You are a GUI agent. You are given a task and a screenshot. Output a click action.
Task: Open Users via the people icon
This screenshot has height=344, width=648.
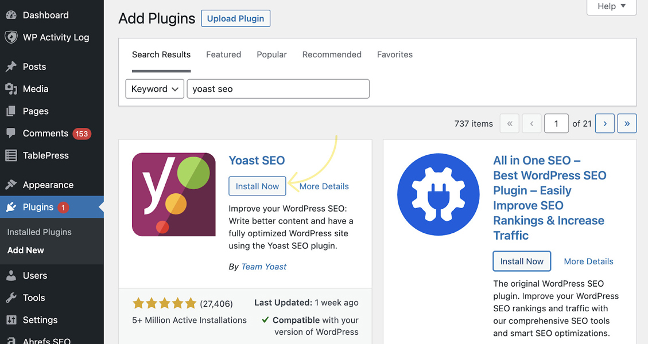click(11, 275)
